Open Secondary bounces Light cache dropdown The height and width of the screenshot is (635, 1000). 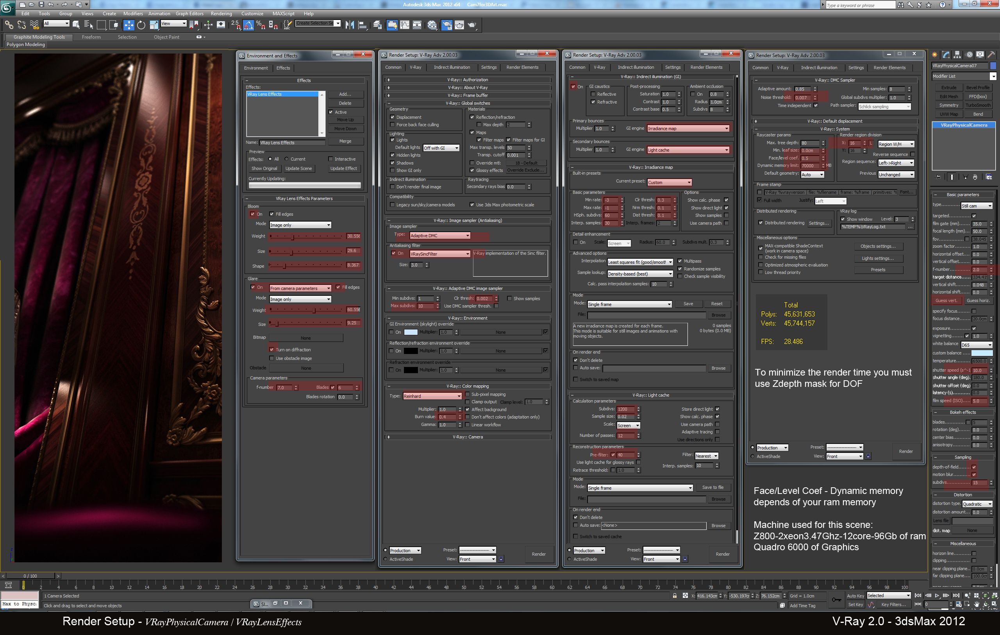688,150
